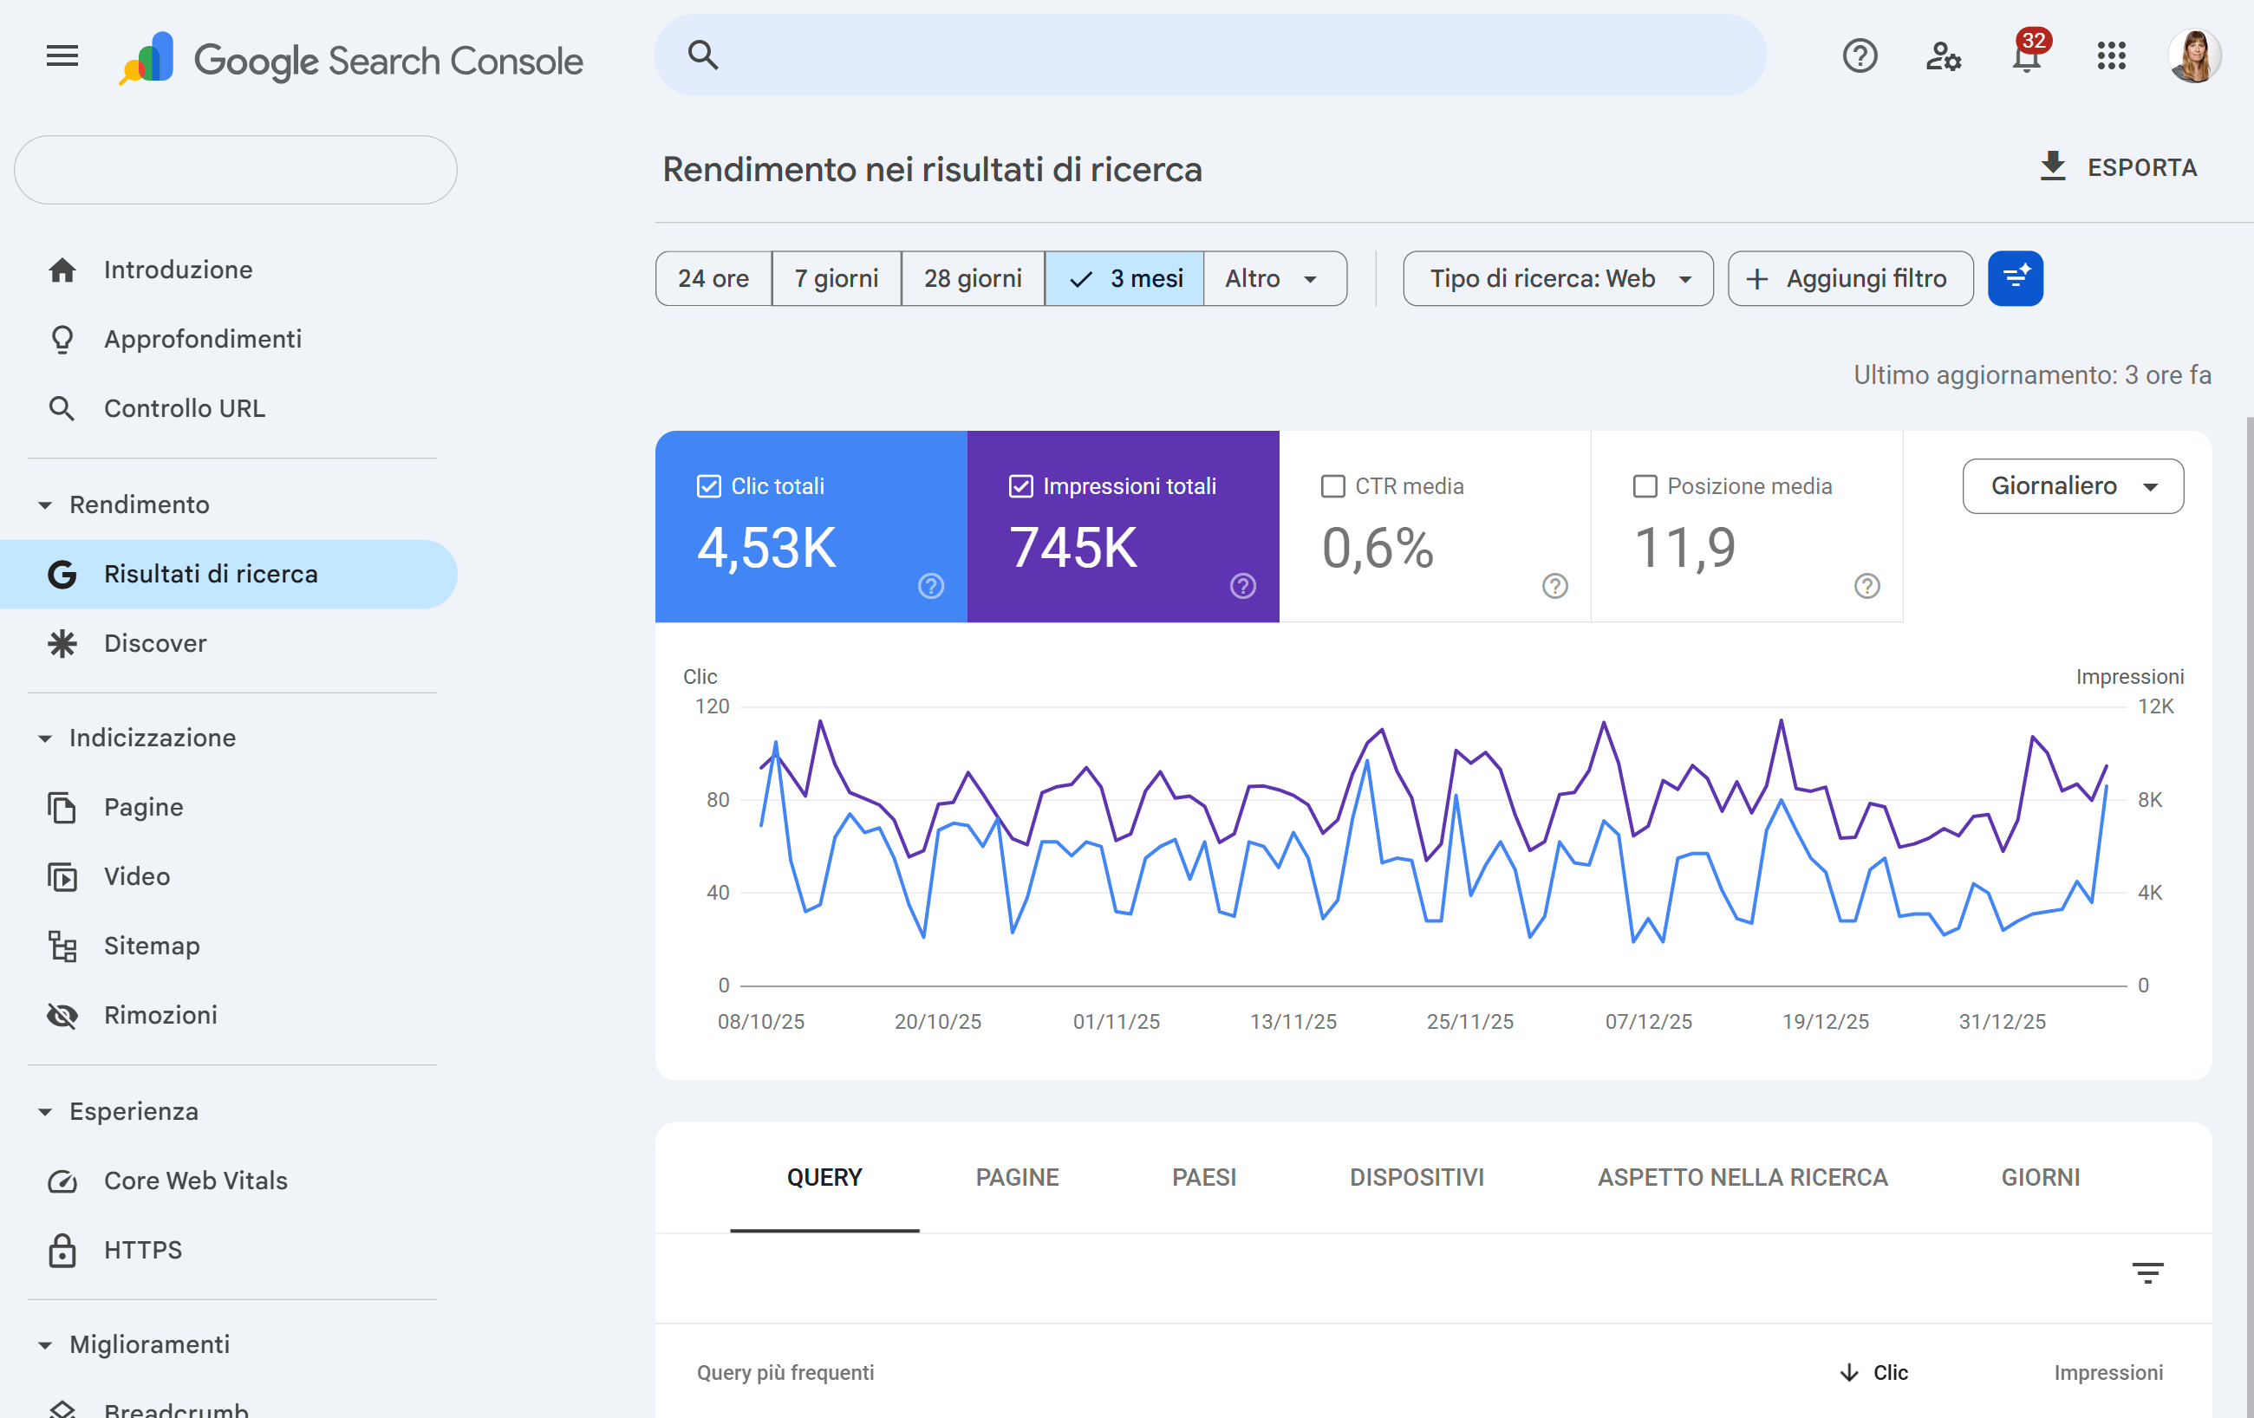The image size is (2254, 1418).
Task: Uncheck the Clic totali checkbox
Action: [x=708, y=487]
